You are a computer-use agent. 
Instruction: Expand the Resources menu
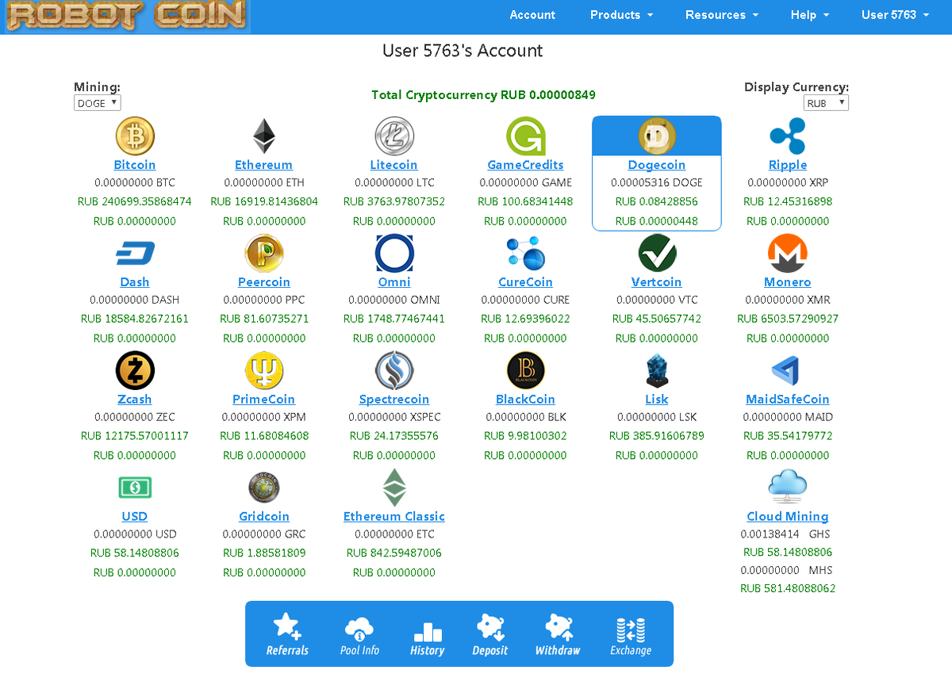(722, 15)
